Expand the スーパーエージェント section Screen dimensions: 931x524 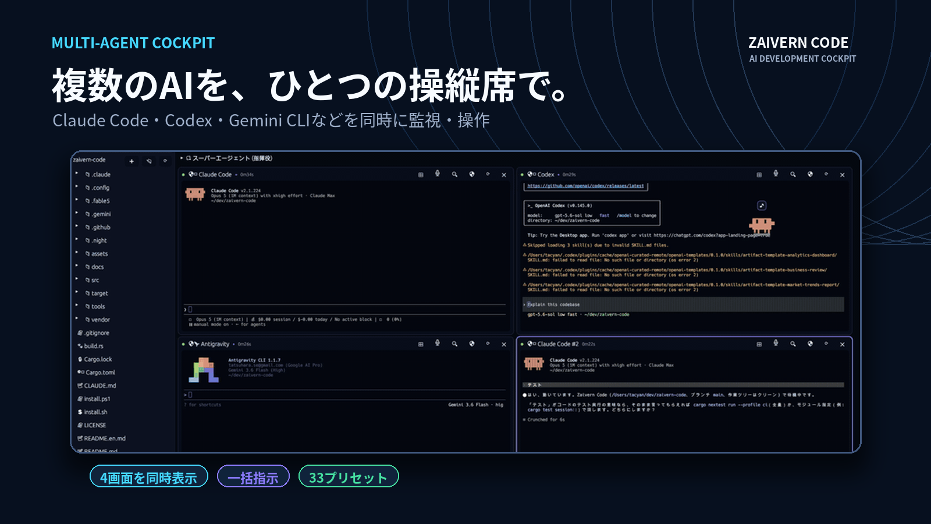(182, 158)
